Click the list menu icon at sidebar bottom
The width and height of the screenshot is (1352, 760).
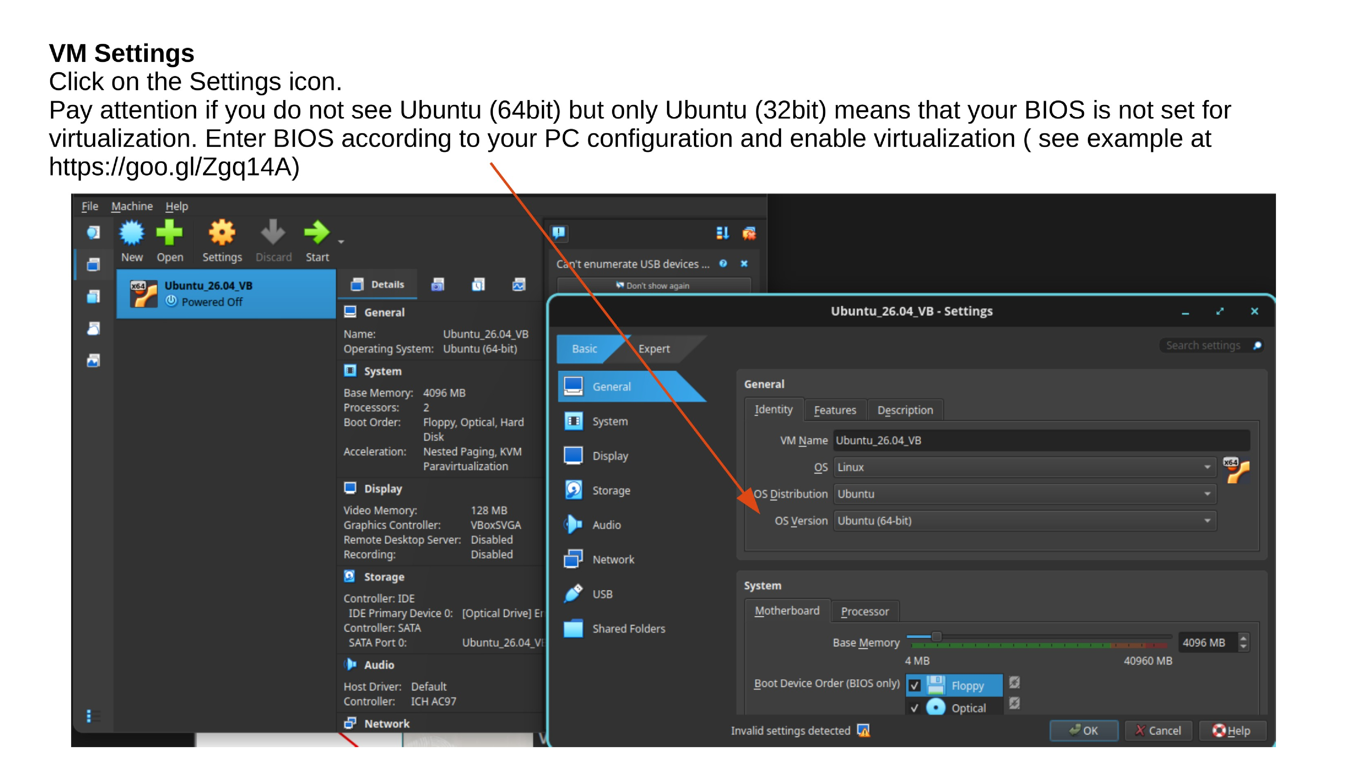point(93,716)
